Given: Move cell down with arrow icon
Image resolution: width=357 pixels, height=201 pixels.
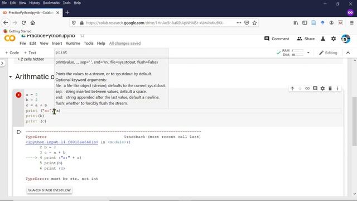Looking at the screenshot, I should pos(300,88).
